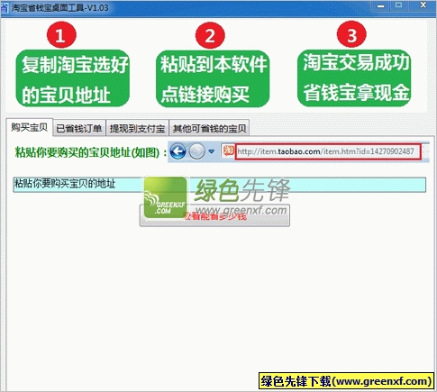Click the blue back arrow browser icon

tap(178, 151)
